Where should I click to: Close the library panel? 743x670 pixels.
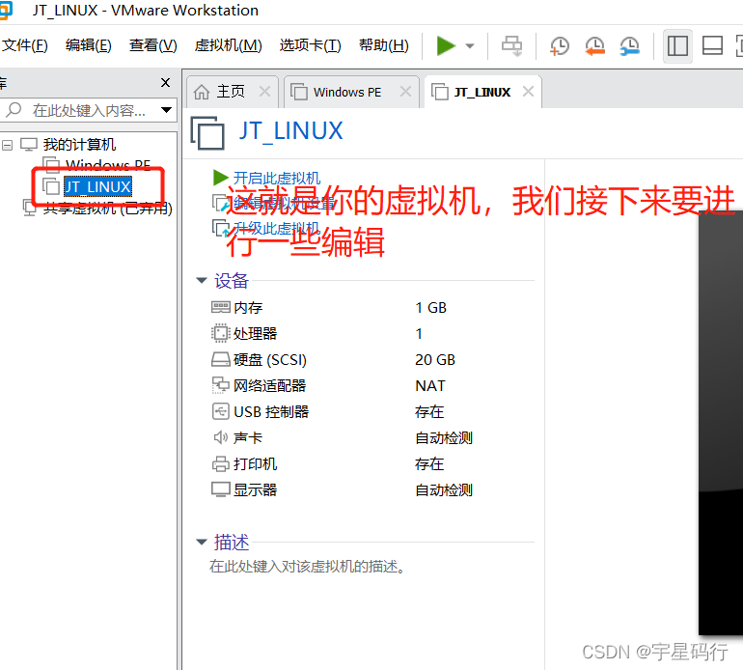coord(165,82)
